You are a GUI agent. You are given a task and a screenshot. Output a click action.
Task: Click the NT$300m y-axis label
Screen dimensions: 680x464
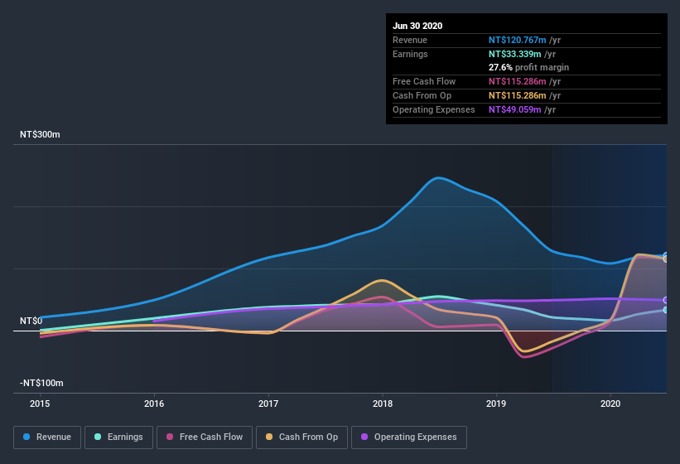41,134
